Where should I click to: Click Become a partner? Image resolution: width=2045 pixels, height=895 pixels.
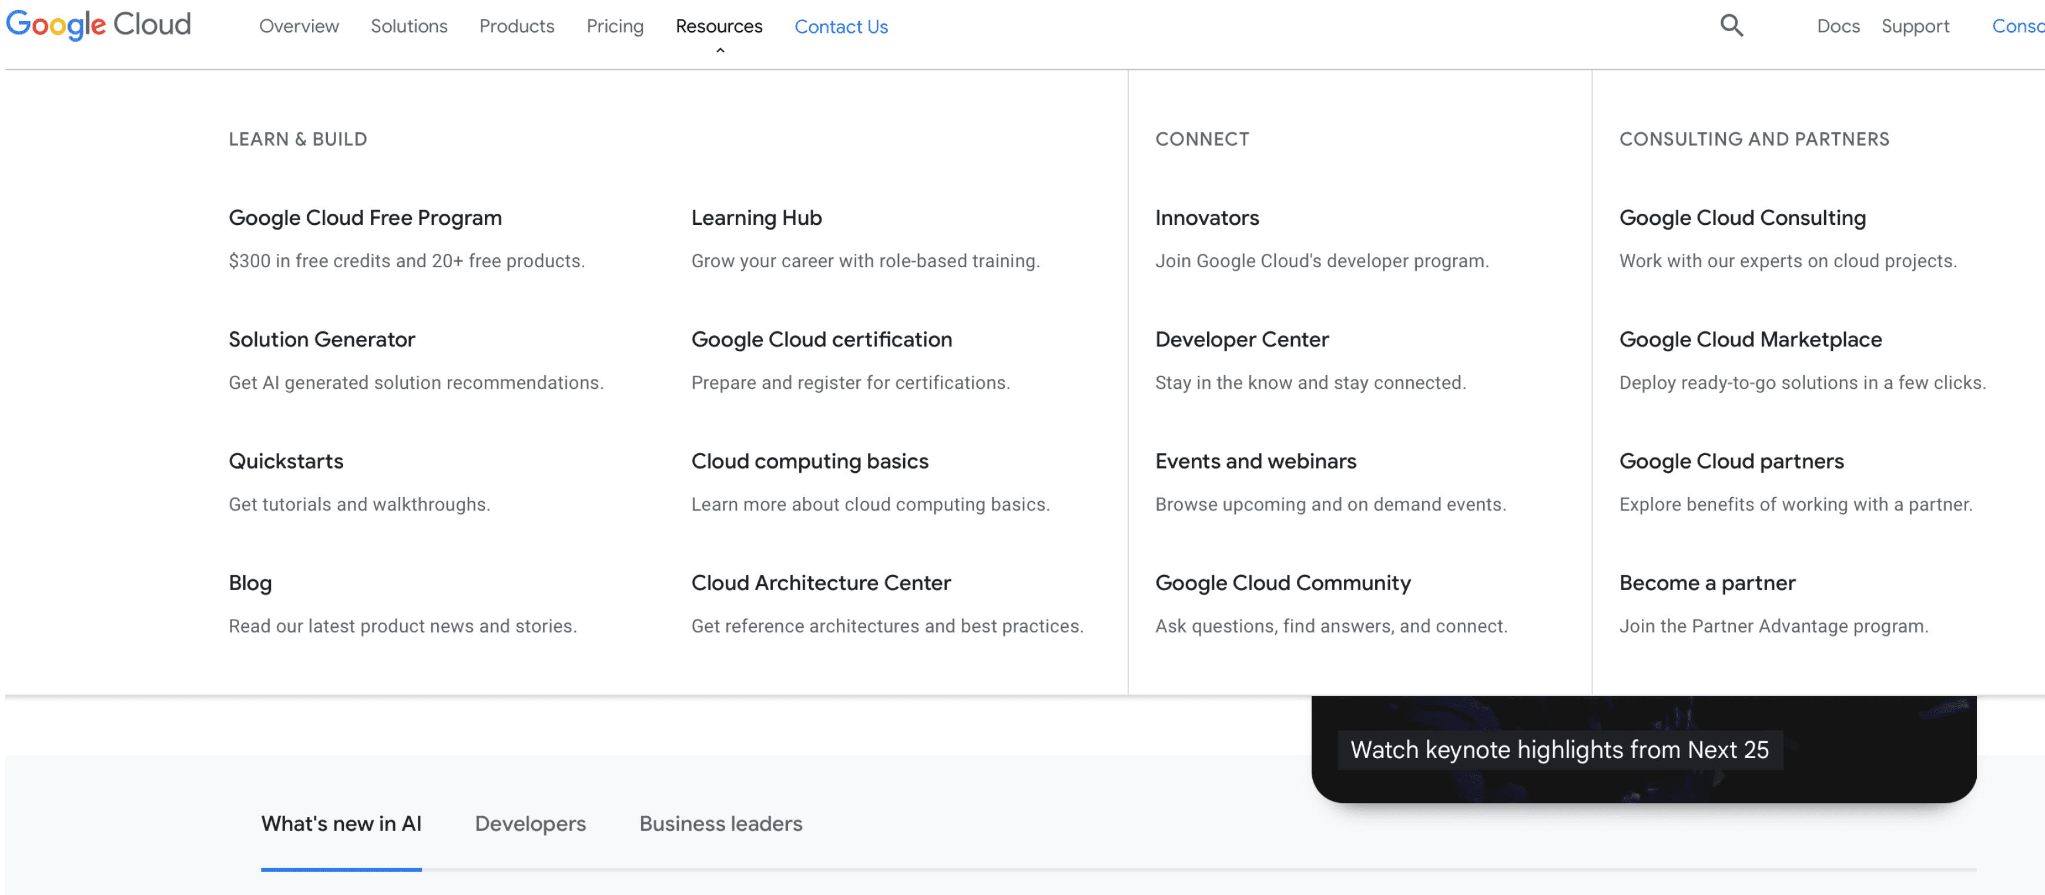[x=1707, y=583]
